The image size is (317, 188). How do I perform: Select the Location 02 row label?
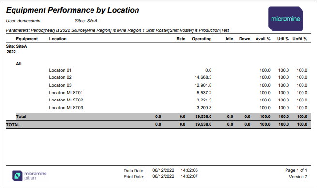pos(60,77)
